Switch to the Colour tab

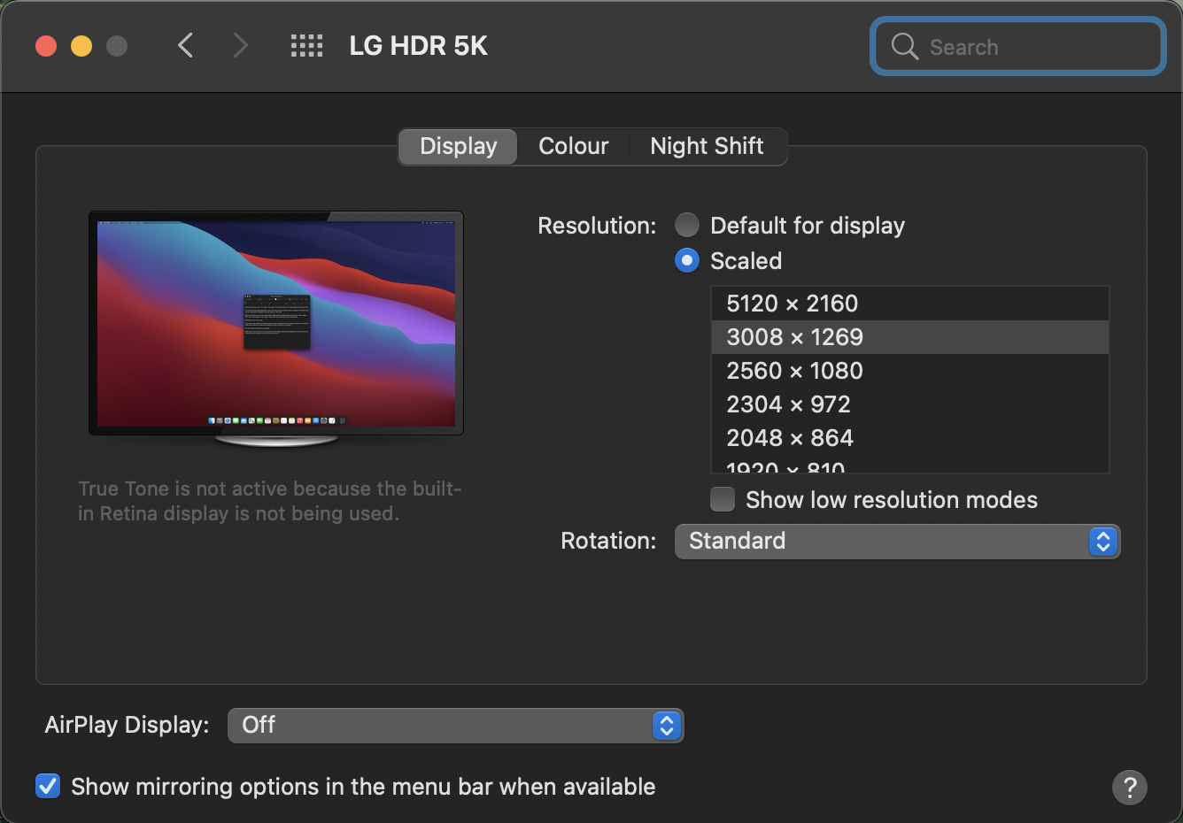click(x=573, y=146)
